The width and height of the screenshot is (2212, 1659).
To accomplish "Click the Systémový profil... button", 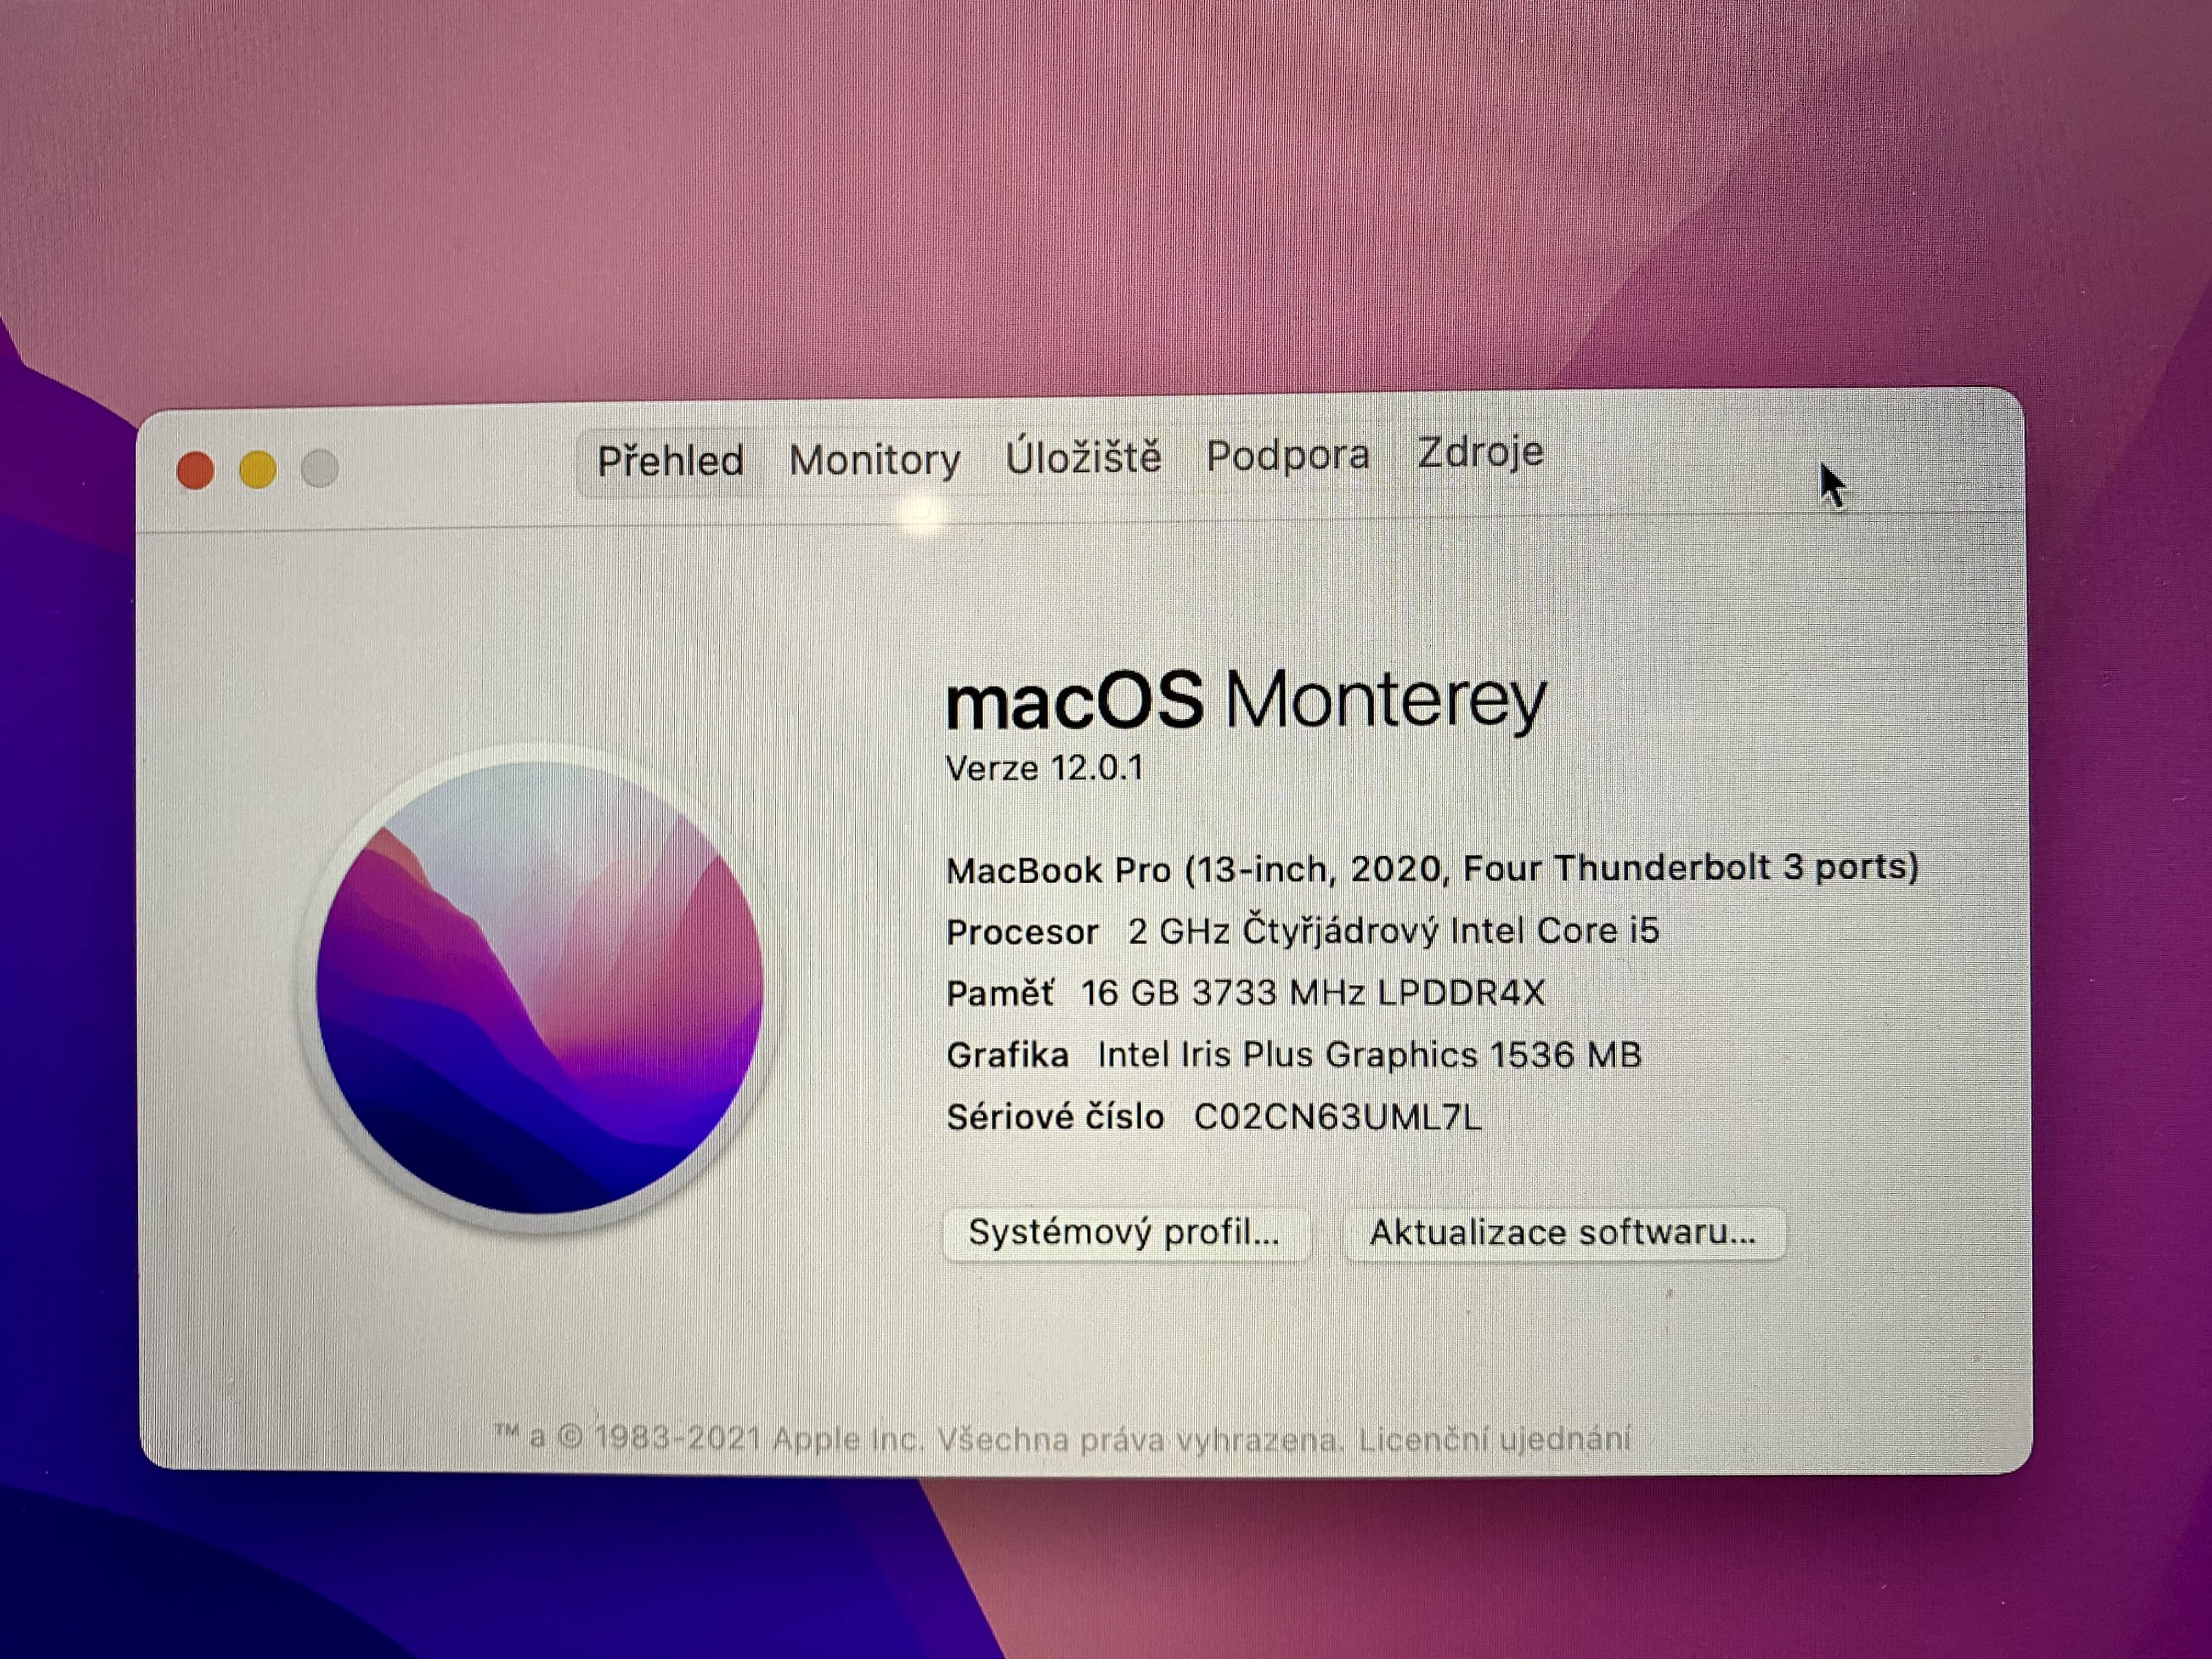I will click(1124, 1232).
